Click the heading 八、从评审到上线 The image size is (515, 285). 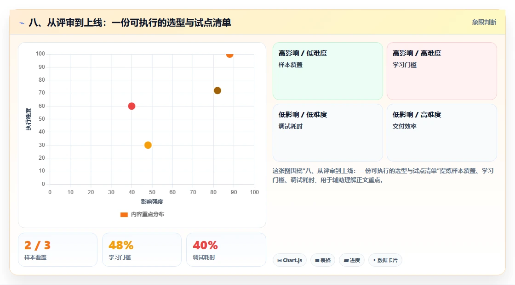coord(130,22)
